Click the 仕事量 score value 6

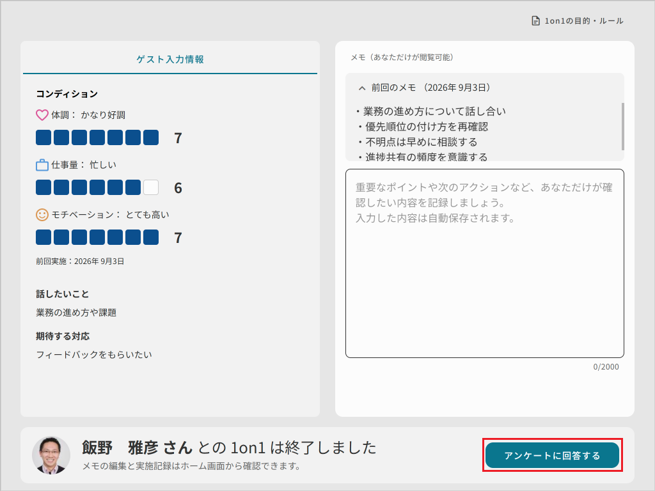tap(178, 188)
